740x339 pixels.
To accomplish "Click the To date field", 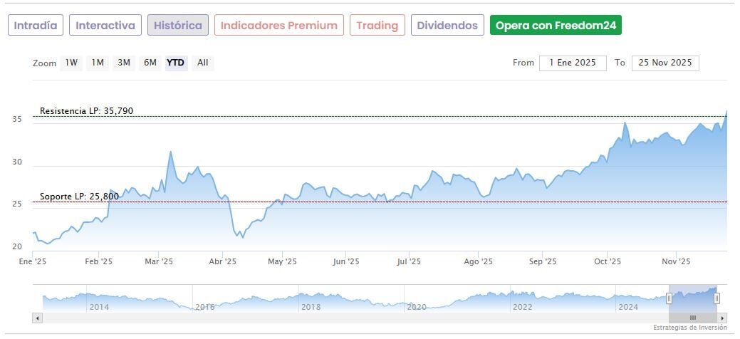I will 665,63.
